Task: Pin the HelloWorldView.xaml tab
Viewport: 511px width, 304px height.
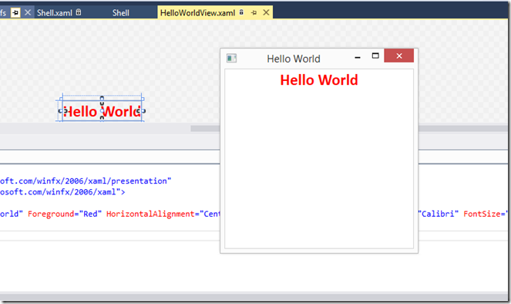Action: coord(254,12)
